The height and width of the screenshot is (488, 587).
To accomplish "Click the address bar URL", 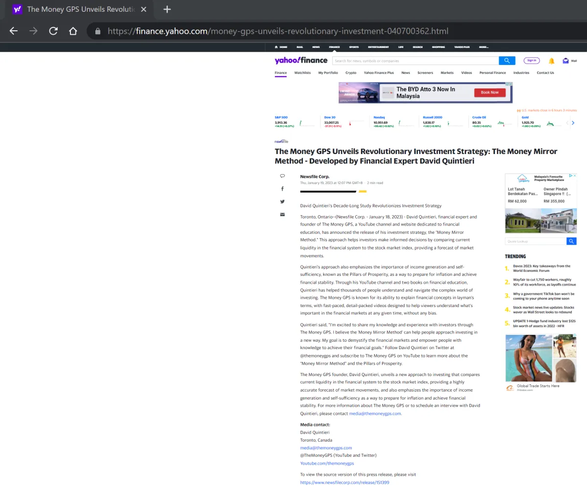I will (x=277, y=31).
